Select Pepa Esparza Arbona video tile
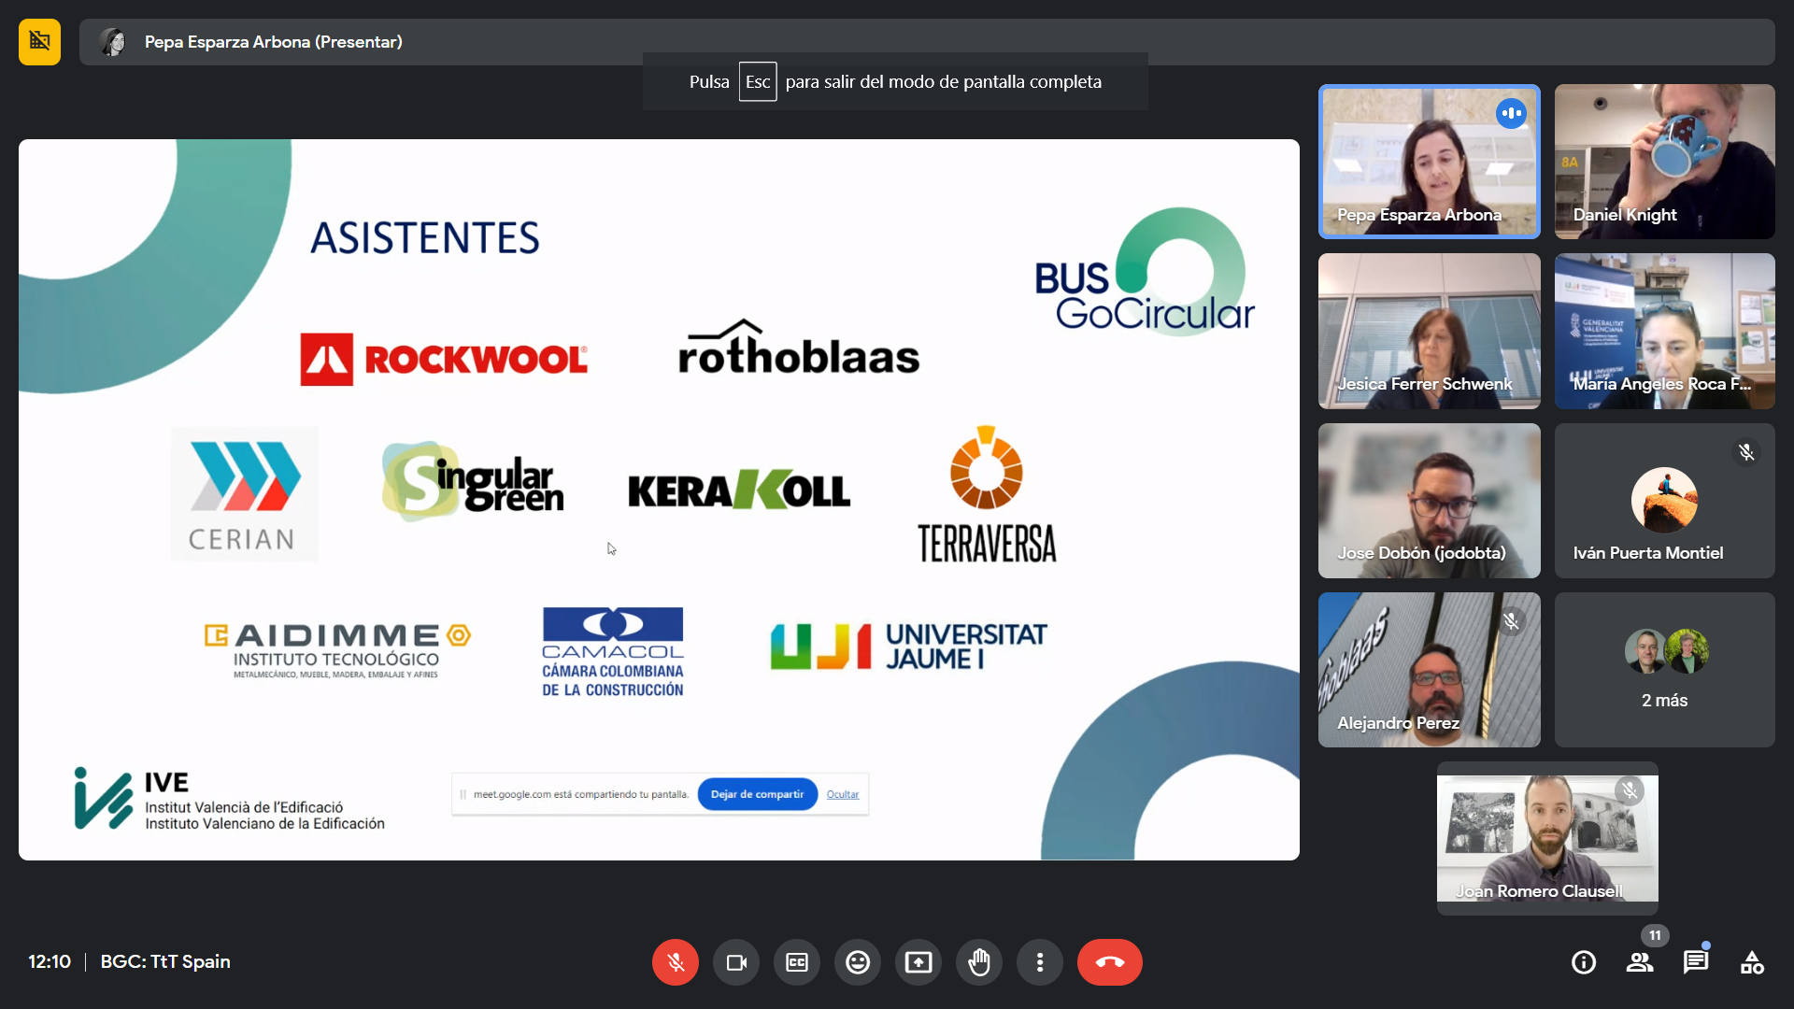 [x=1429, y=162]
